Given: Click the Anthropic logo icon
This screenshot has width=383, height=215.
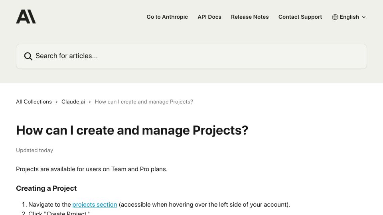Looking at the screenshot, I should tap(26, 17).
